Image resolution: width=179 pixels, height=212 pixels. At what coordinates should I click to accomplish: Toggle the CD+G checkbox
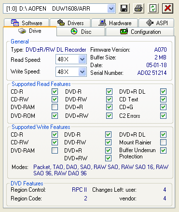pyautogui.click(x=163, y=107)
